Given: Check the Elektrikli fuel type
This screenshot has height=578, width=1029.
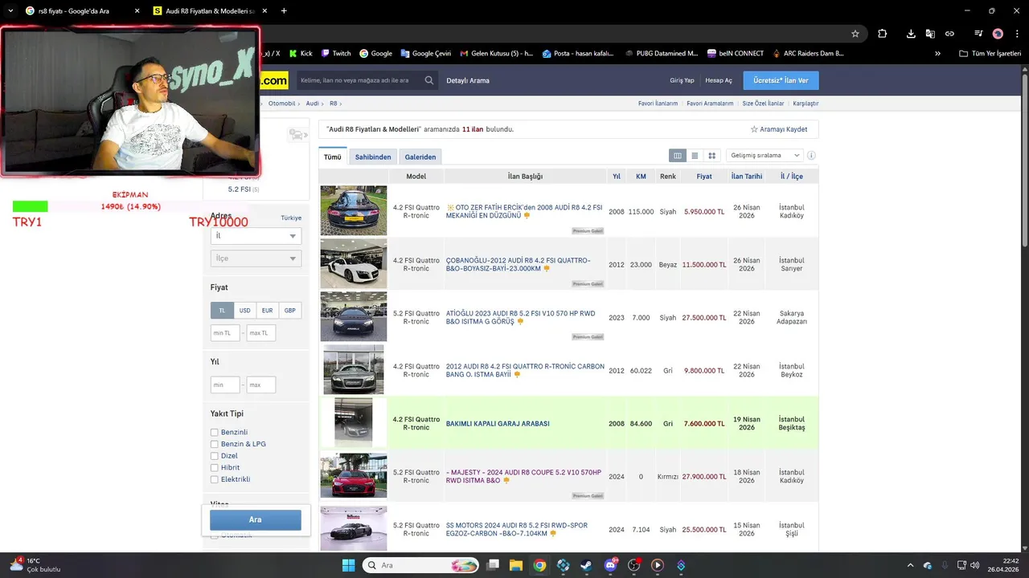Looking at the screenshot, I should [215, 479].
